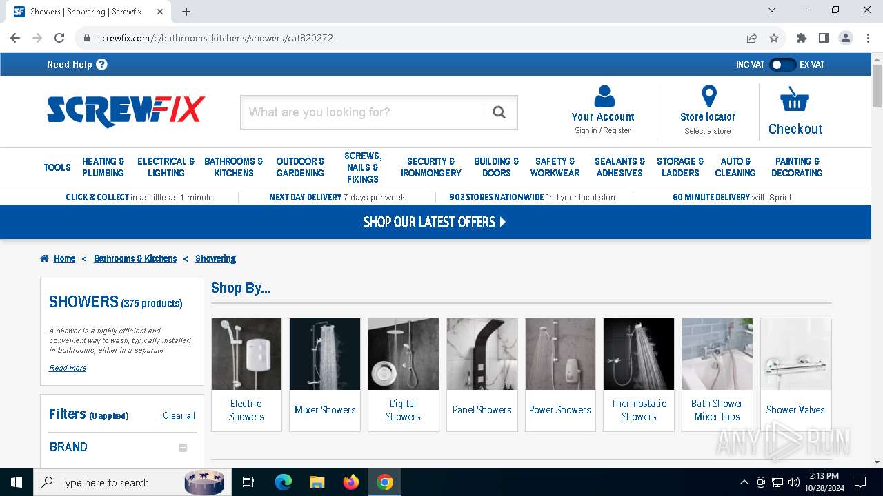Open File Explorer from the taskbar
Viewport: 883px width, 496px height.
(x=317, y=482)
